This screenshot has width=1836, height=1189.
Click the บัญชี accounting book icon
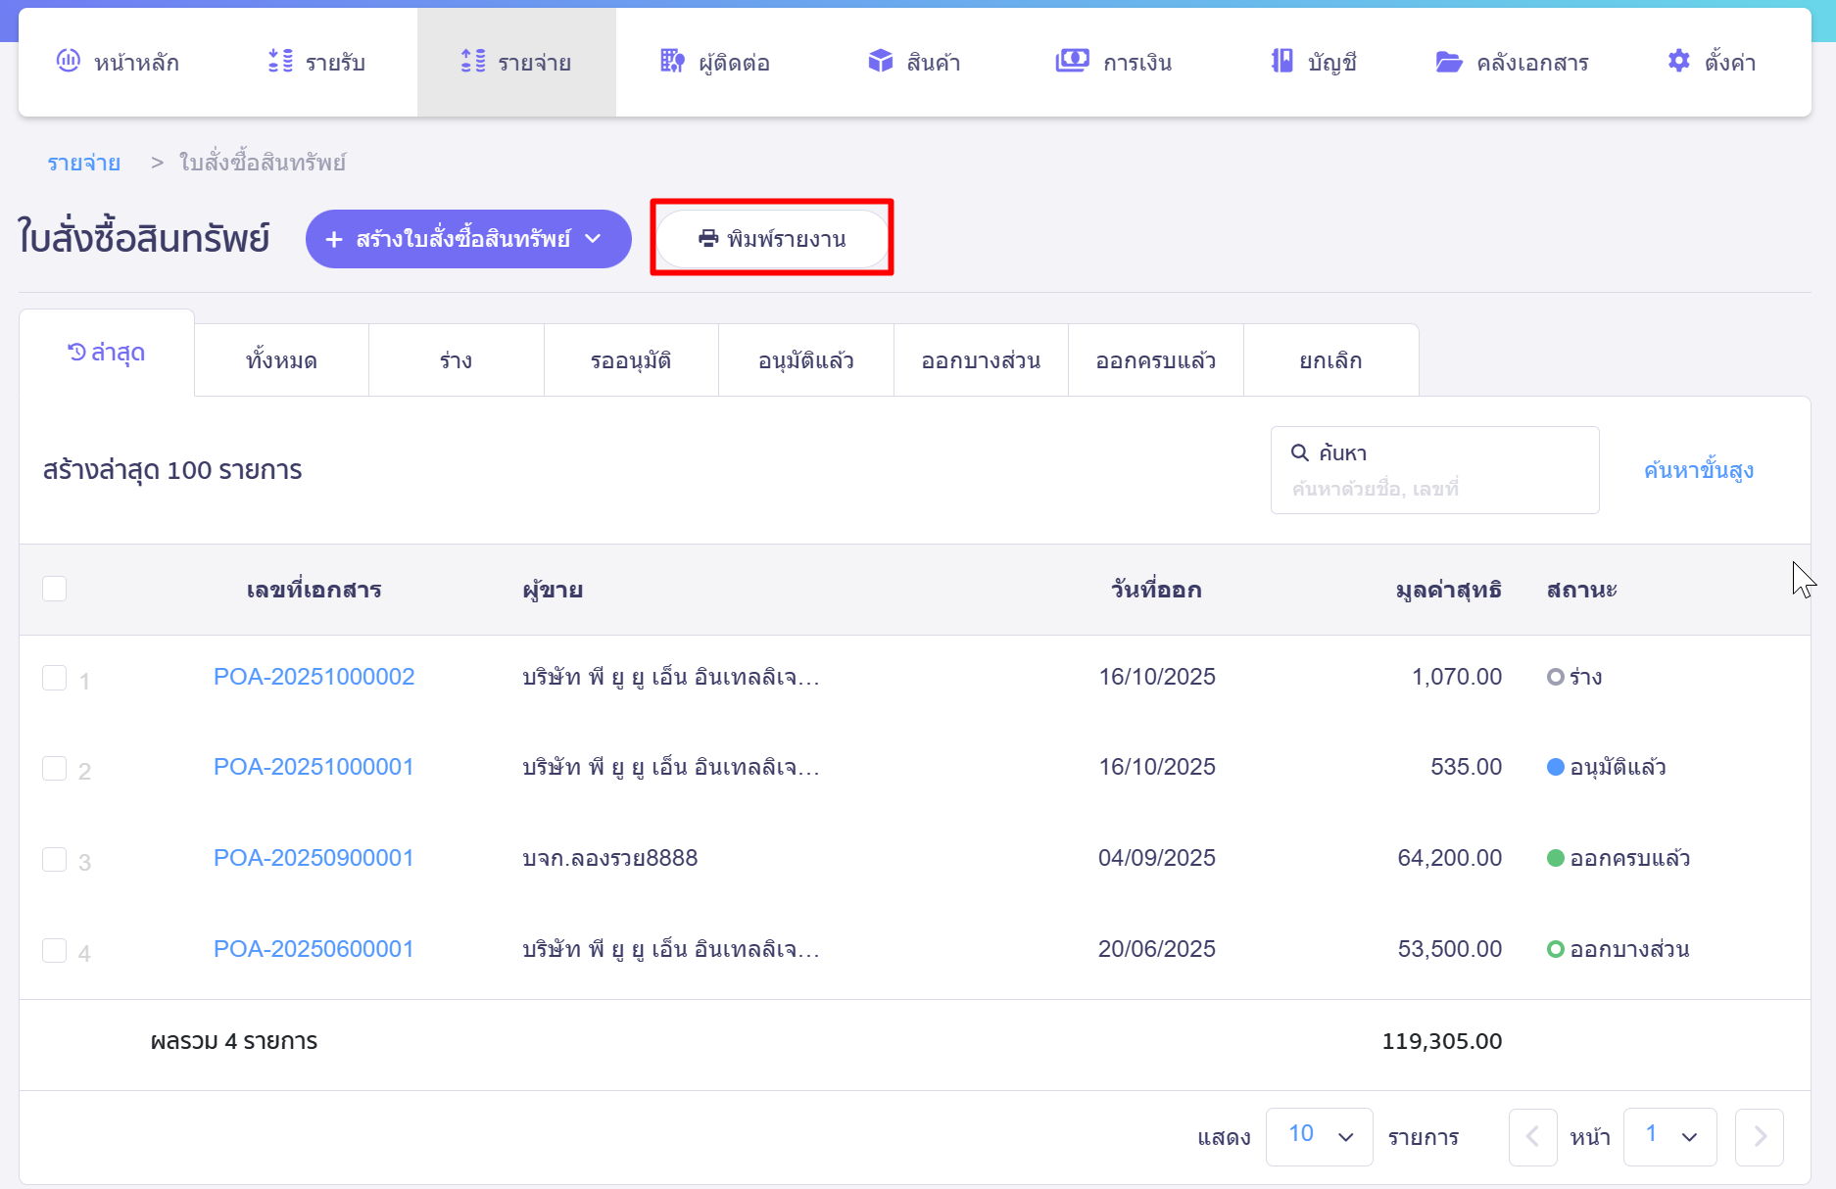pos(1281,61)
